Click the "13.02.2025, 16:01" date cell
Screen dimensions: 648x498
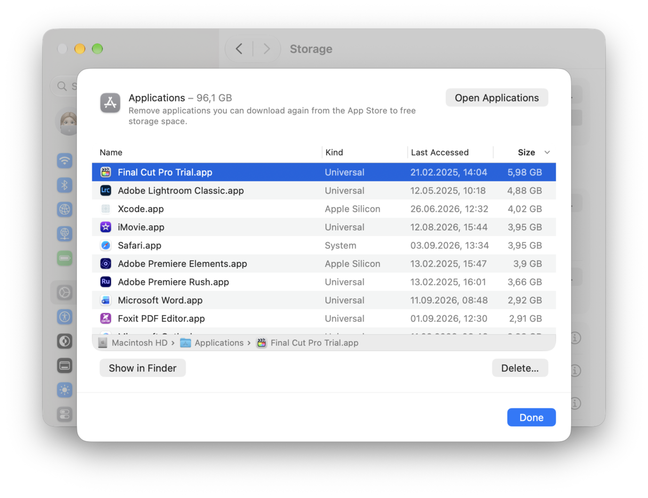point(448,282)
